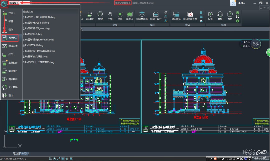The image size is (270, 161).
Task: Toggle the highlighted snap button in status bar
Action: (x=63, y=159)
